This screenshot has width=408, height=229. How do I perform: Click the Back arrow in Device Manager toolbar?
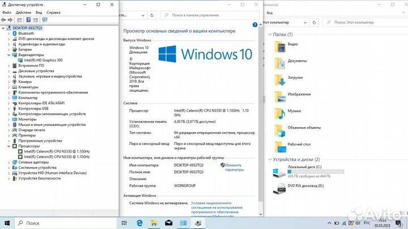(4, 19)
